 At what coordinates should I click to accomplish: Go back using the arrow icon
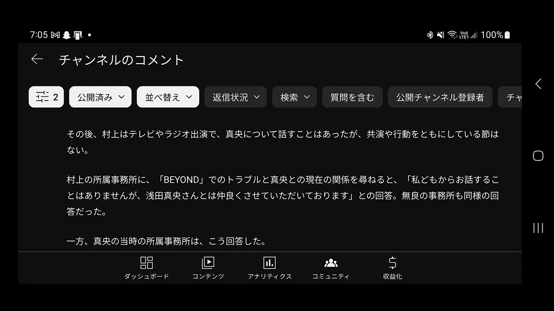point(37,59)
